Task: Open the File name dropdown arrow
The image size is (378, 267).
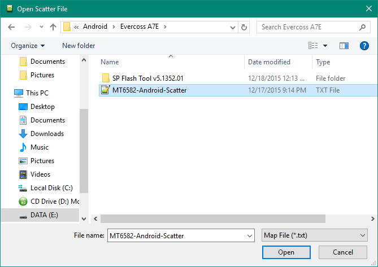Action: (x=250, y=236)
